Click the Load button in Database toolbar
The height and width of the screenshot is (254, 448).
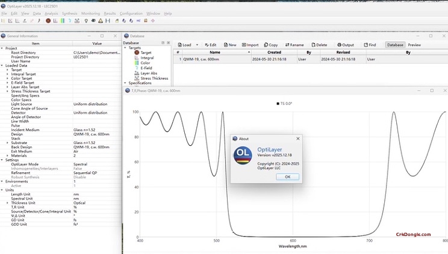185,45
